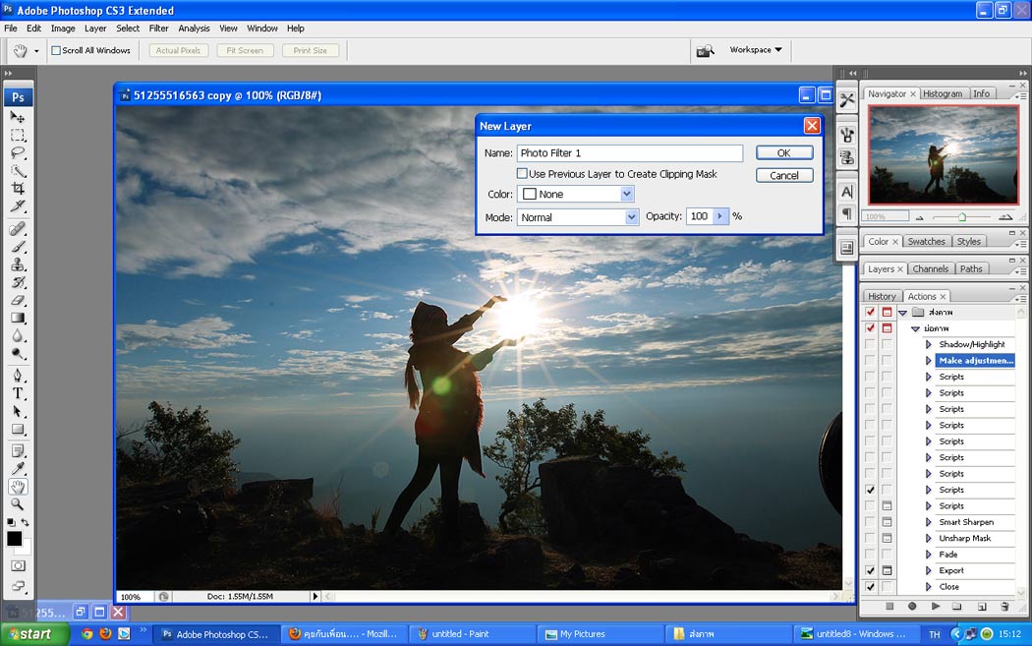Select the Lasso tool
Screen dimensions: 1032x646
tap(18, 153)
